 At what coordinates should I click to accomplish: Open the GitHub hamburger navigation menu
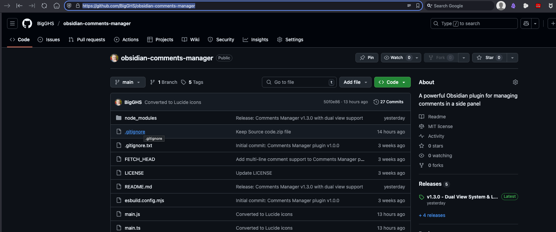(x=12, y=23)
